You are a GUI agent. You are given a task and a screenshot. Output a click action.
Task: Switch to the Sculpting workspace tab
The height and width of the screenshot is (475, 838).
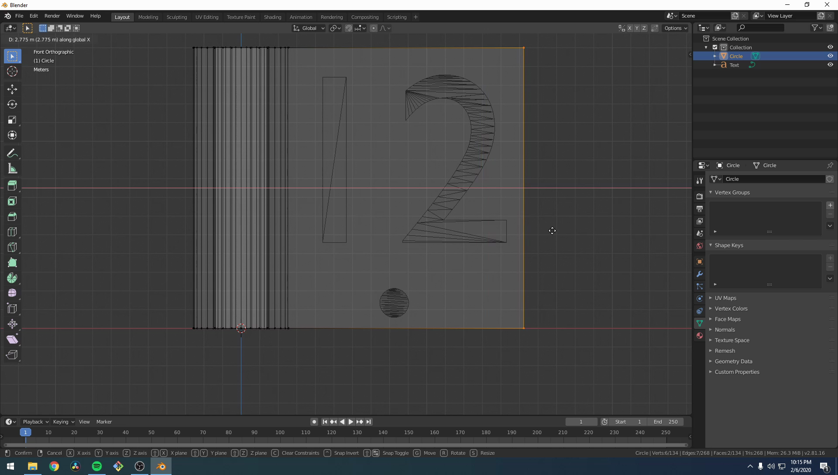[x=177, y=17]
